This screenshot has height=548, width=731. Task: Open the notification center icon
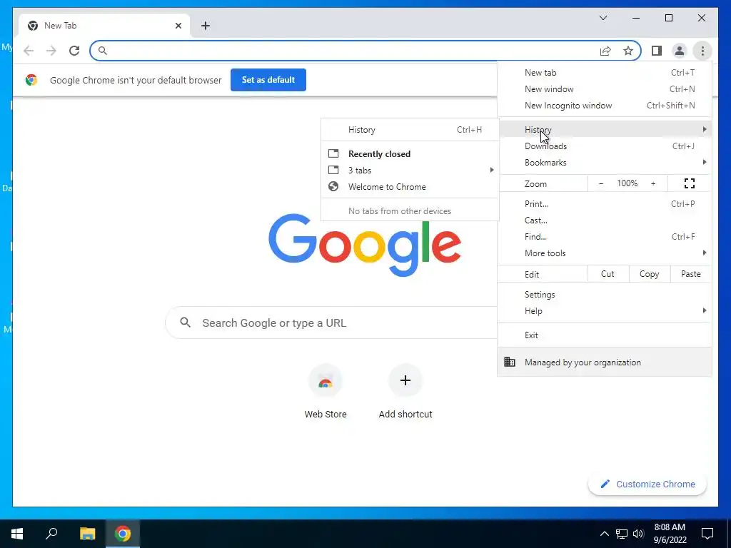pos(707,534)
